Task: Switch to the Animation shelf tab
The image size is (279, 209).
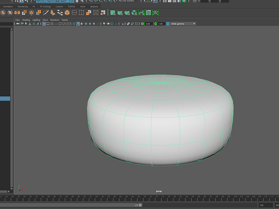Action: (8, 7)
